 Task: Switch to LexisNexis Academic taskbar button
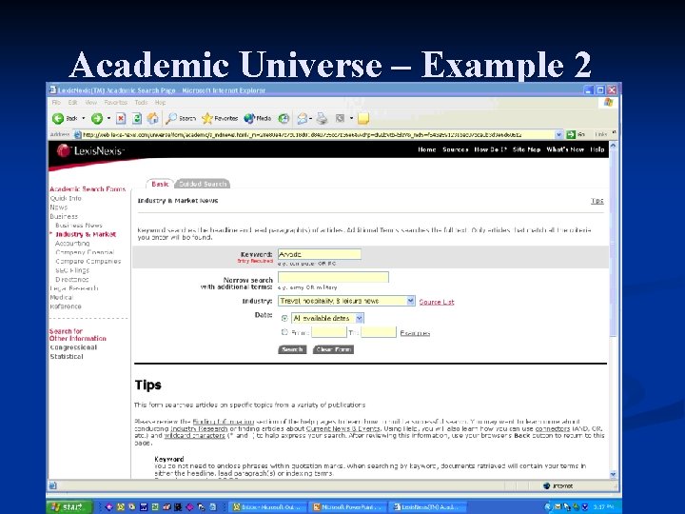[428, 507]
